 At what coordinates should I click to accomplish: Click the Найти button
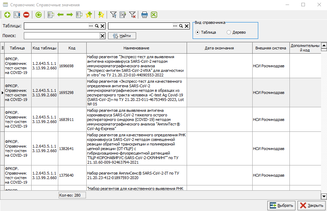(122, 36)
